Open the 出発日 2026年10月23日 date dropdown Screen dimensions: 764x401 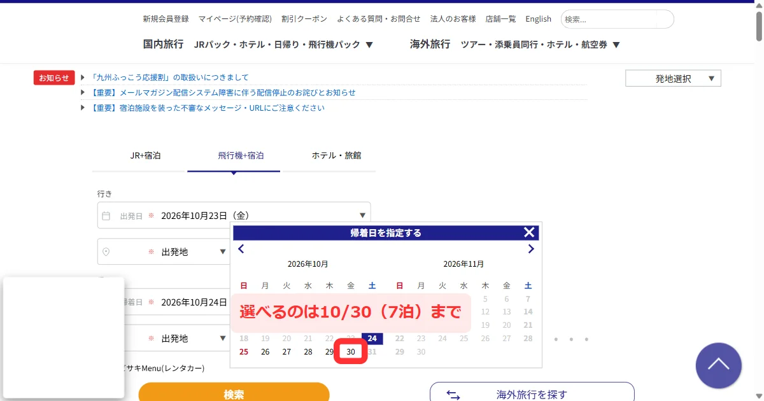click(x=234, y=215)
